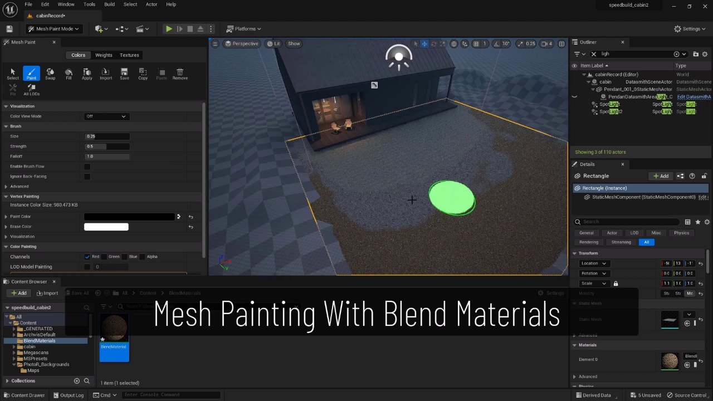Show only favorite properties star icon
713x401 pixels.
tap(697, 222)
